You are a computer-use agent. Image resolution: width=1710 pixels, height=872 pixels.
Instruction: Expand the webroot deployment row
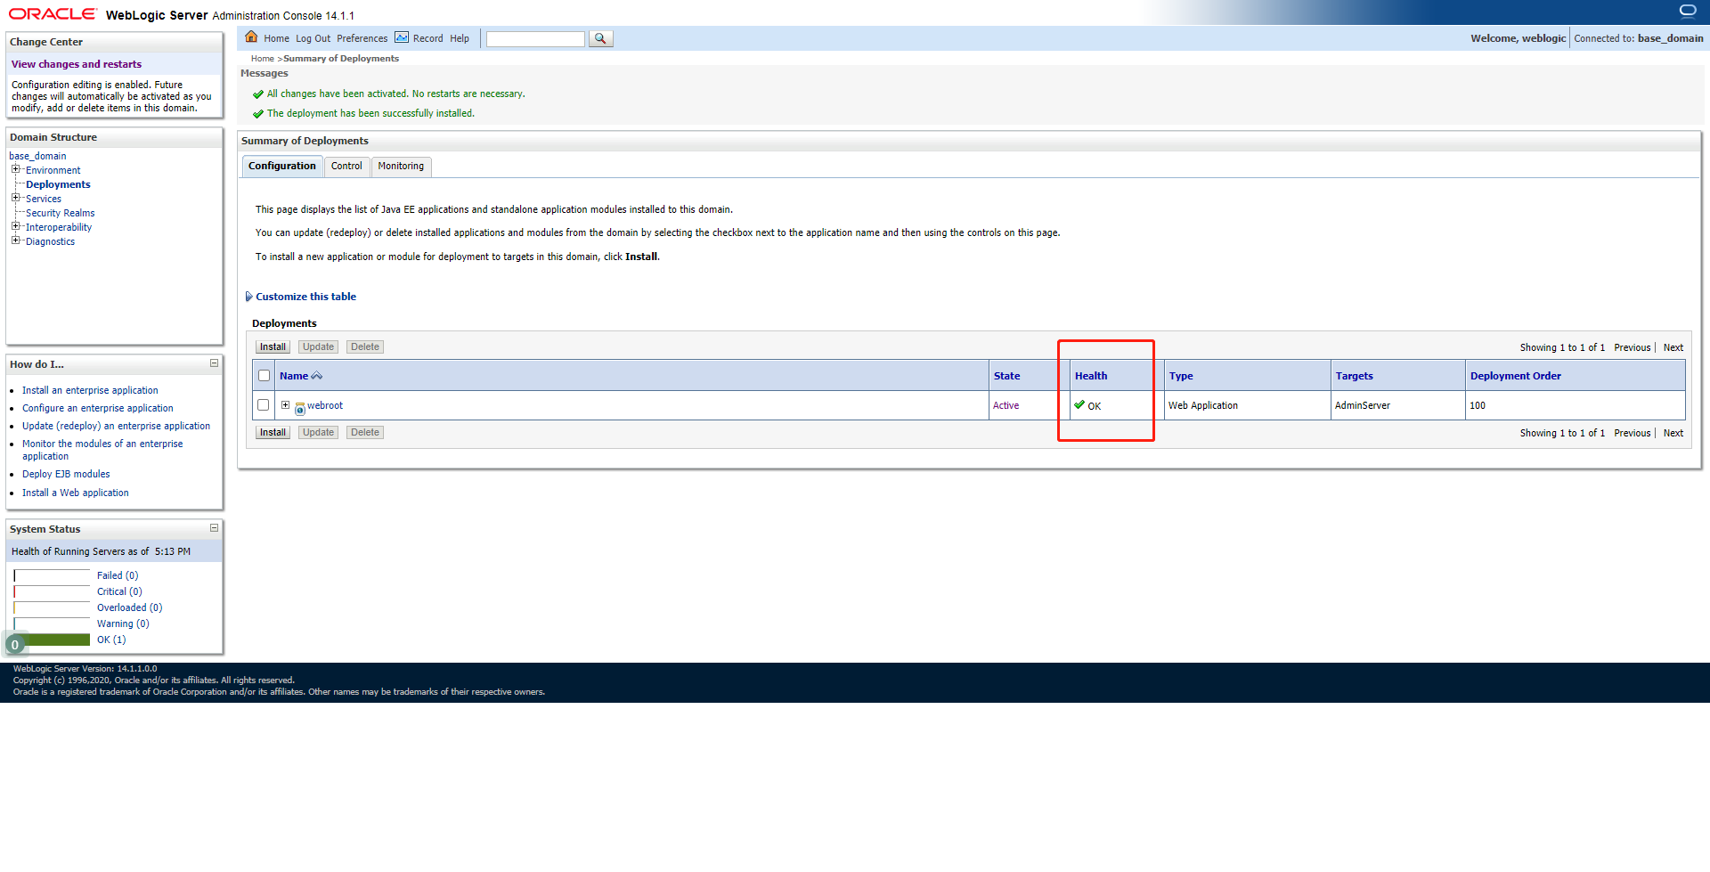click(x=285, y=405)
